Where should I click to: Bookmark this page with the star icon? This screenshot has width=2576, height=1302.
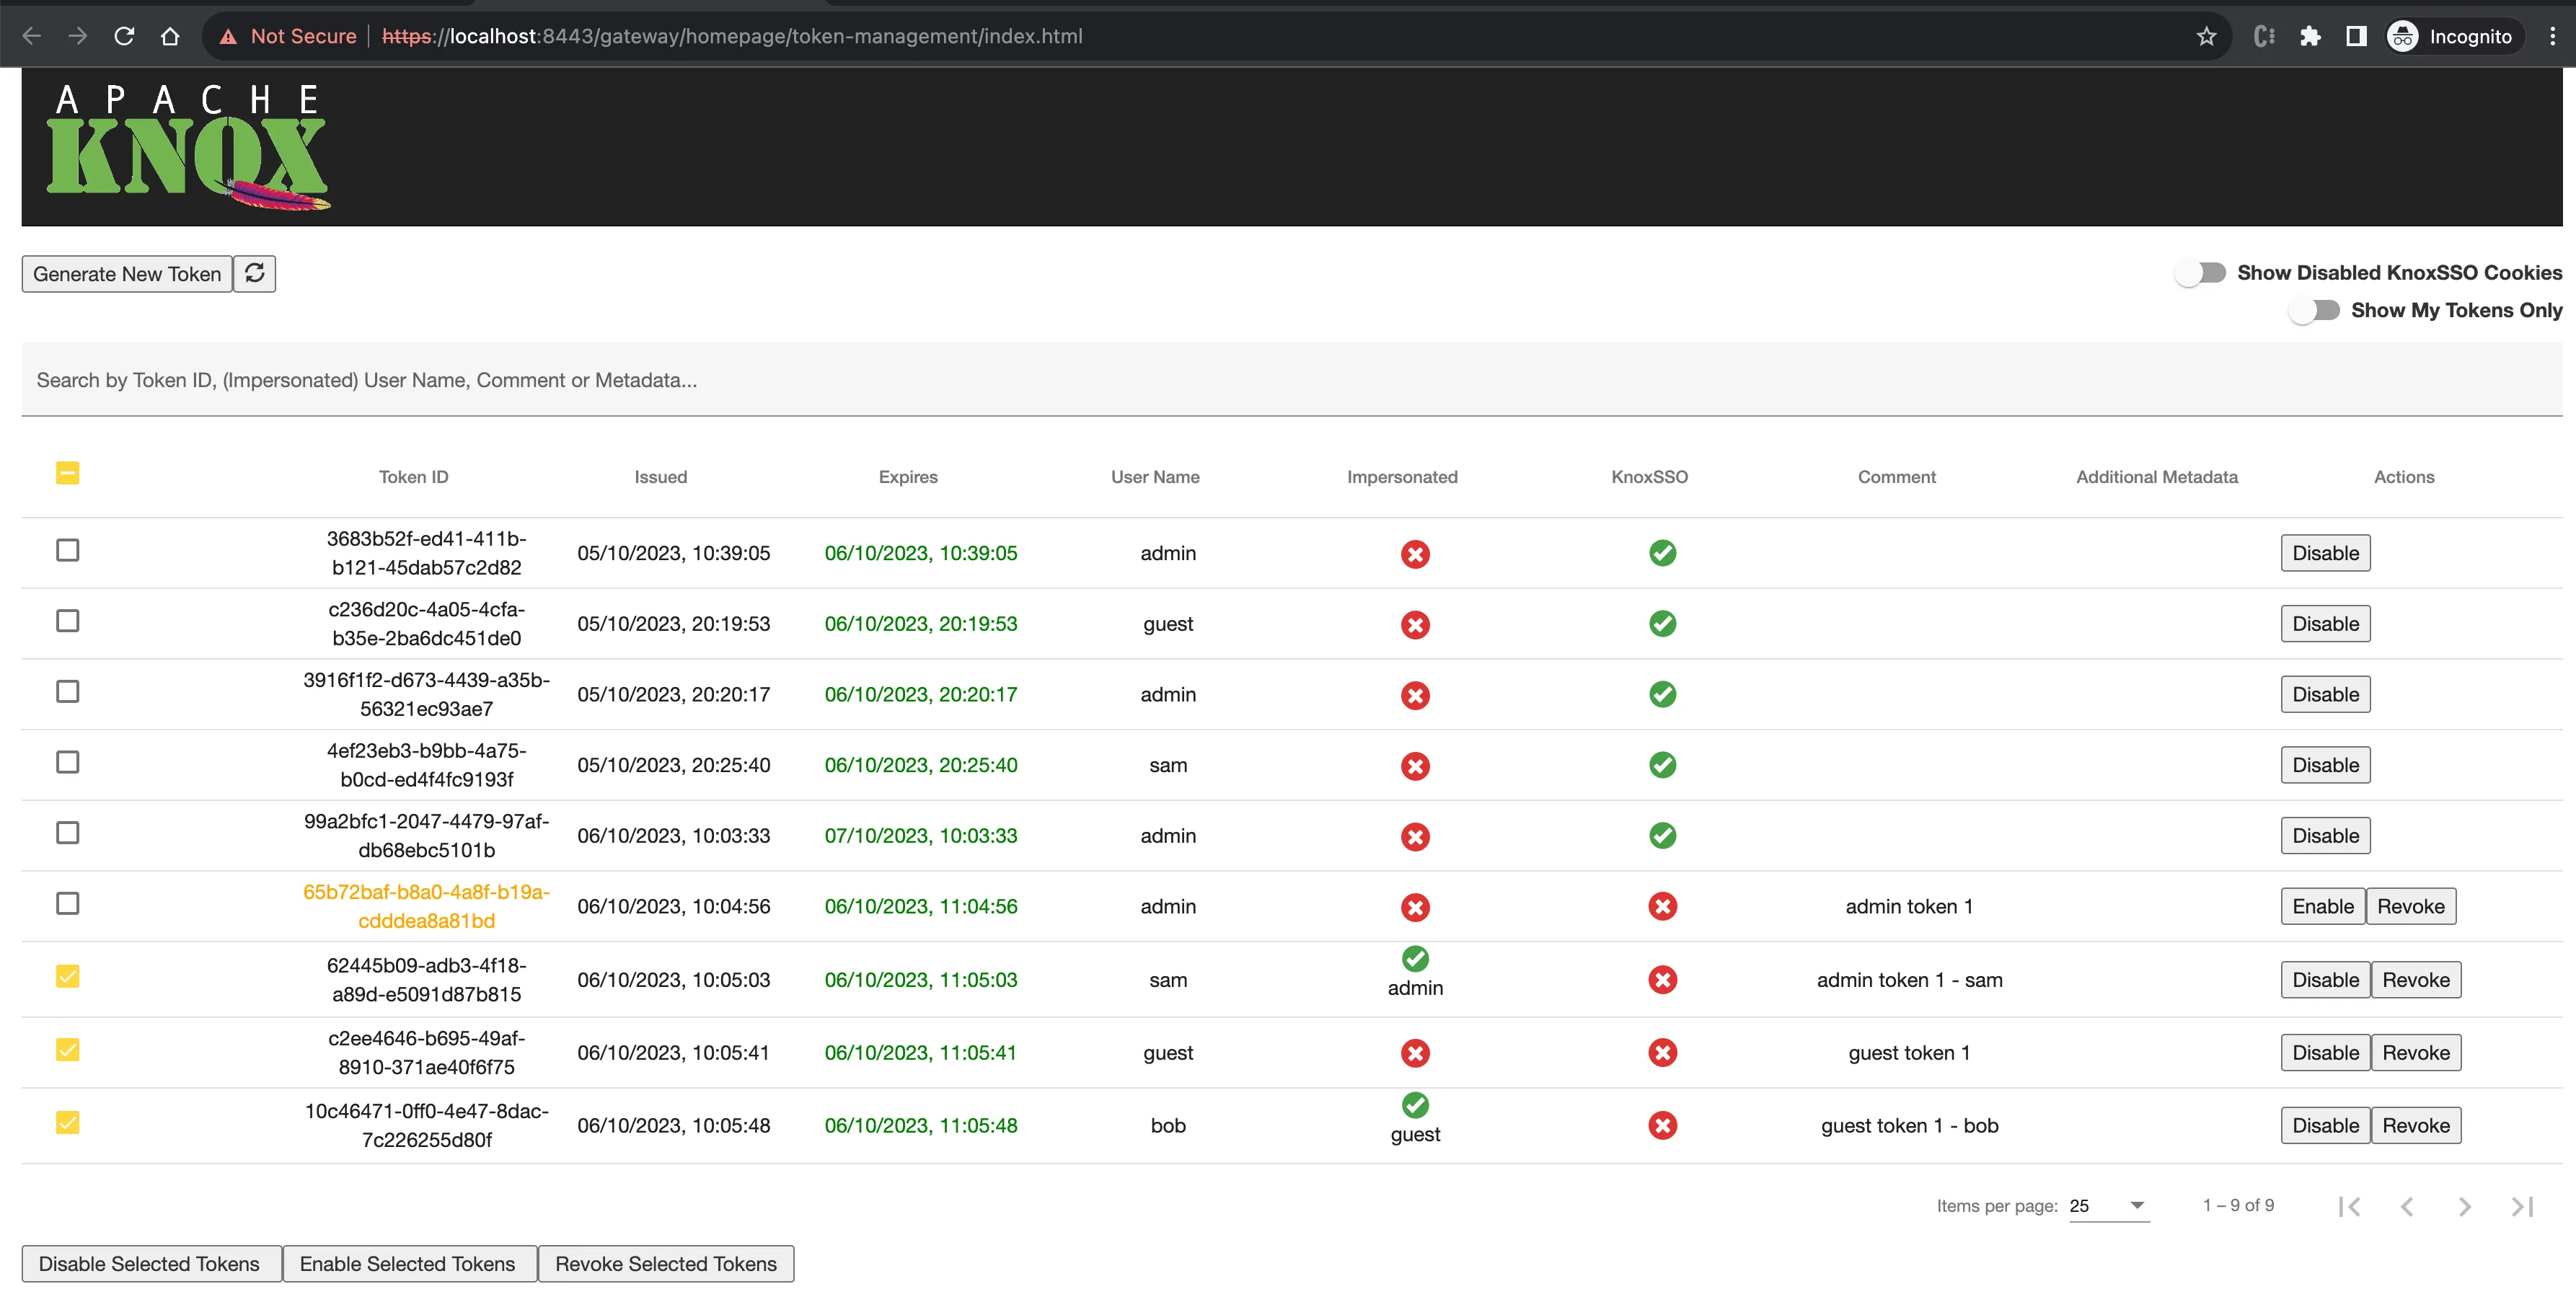coord(2206,36)
